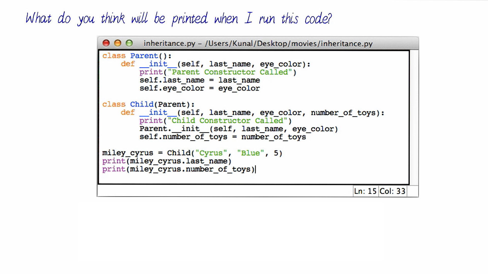Viewport: 488px width, 274px height.
Task: Click the green zoom window button
Action: [x=129, y=43]
